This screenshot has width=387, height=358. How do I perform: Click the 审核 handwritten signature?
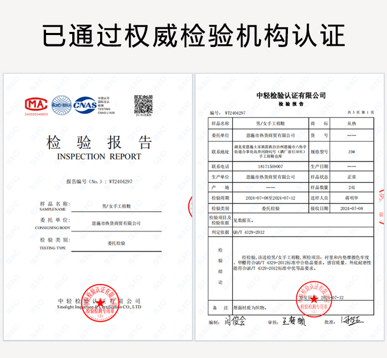294,321
